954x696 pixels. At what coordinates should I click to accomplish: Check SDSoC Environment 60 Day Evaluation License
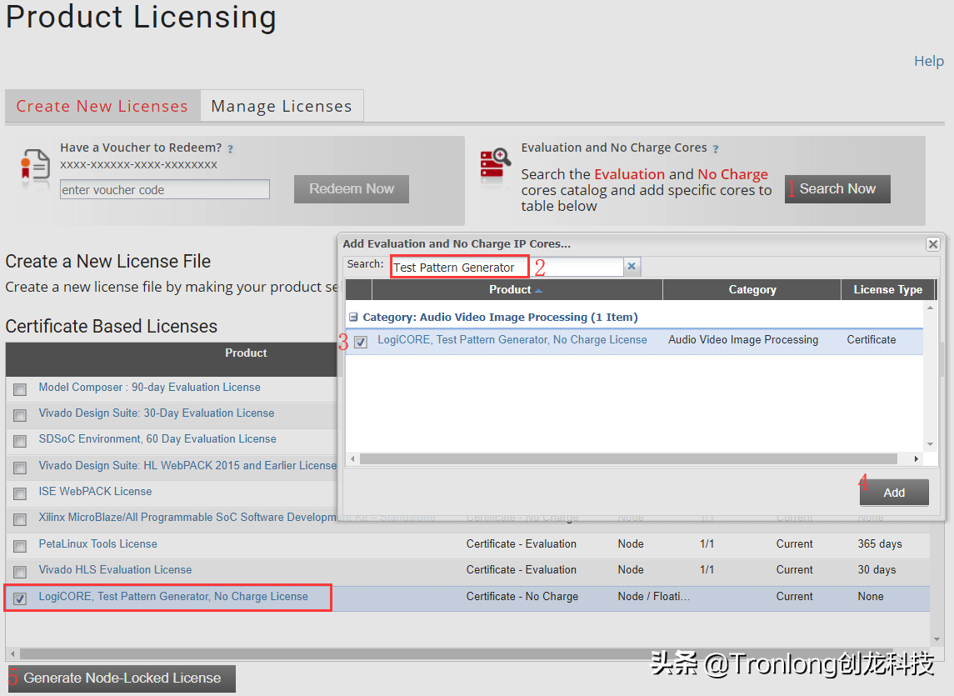point(20,441)
